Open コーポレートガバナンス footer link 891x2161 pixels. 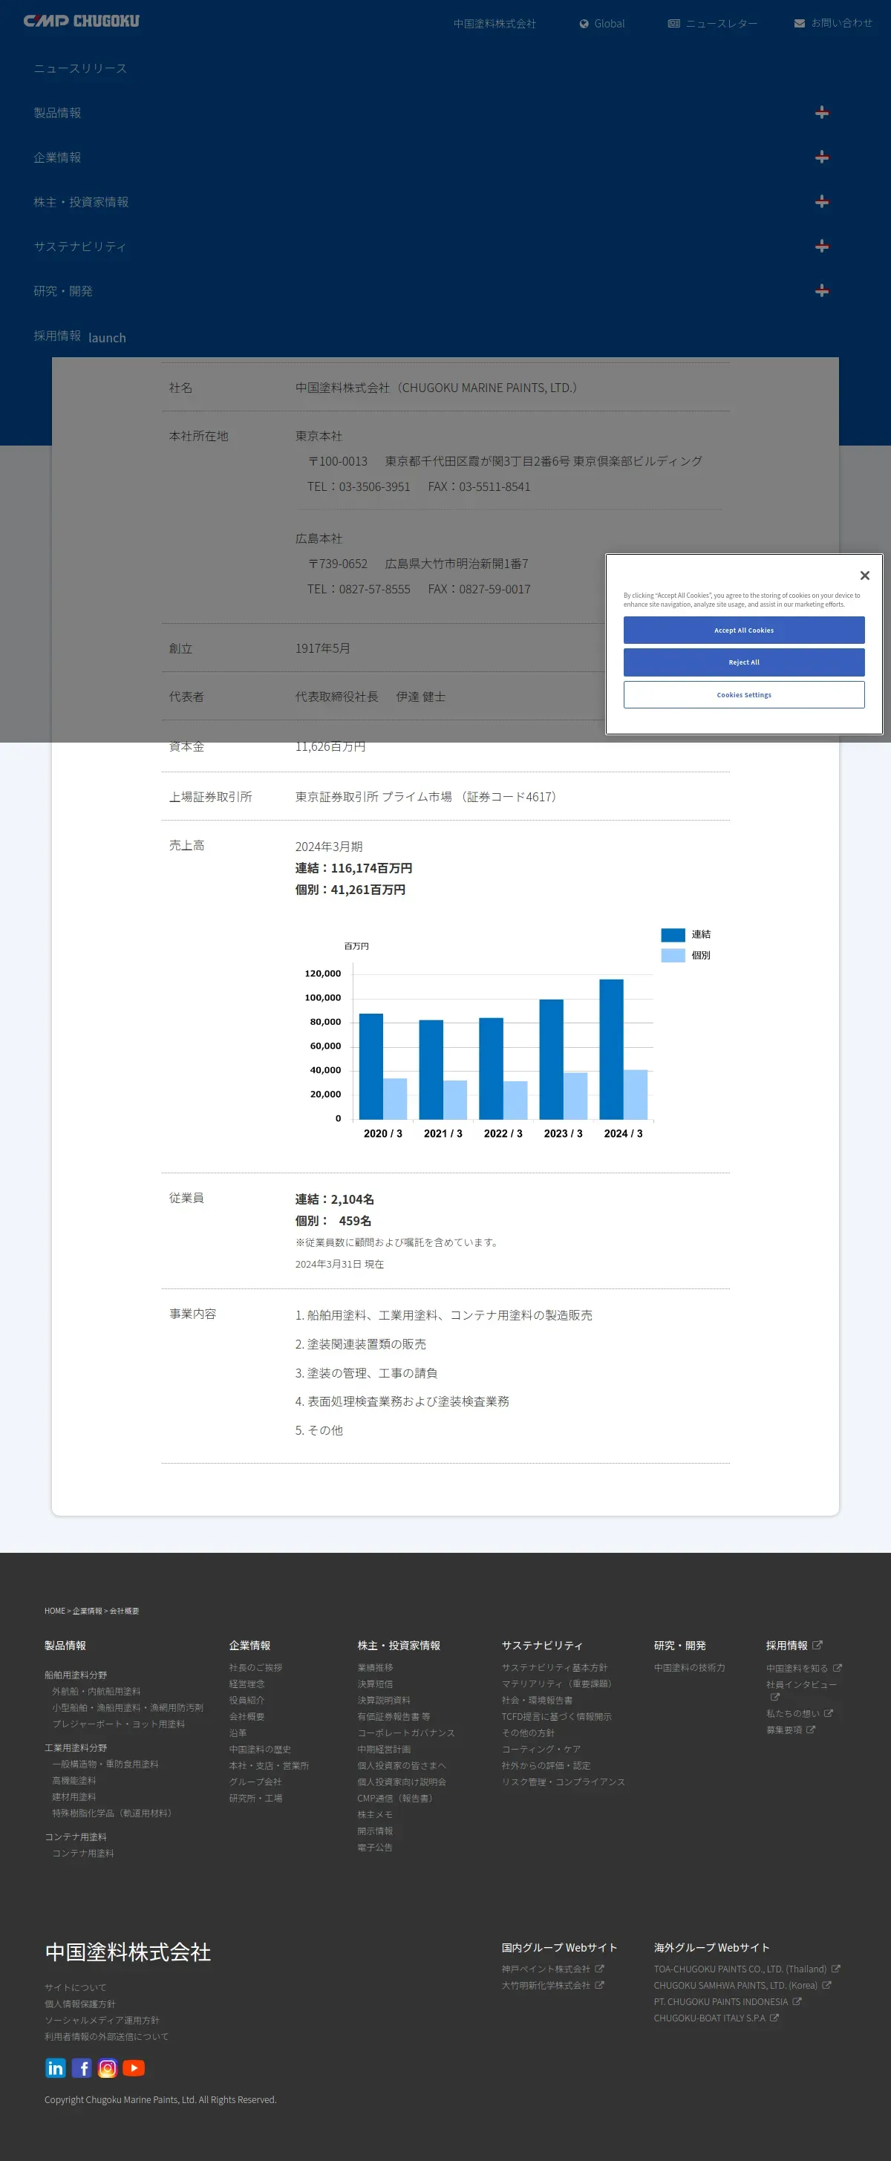pyautogui.click(x=406, y=1733)
